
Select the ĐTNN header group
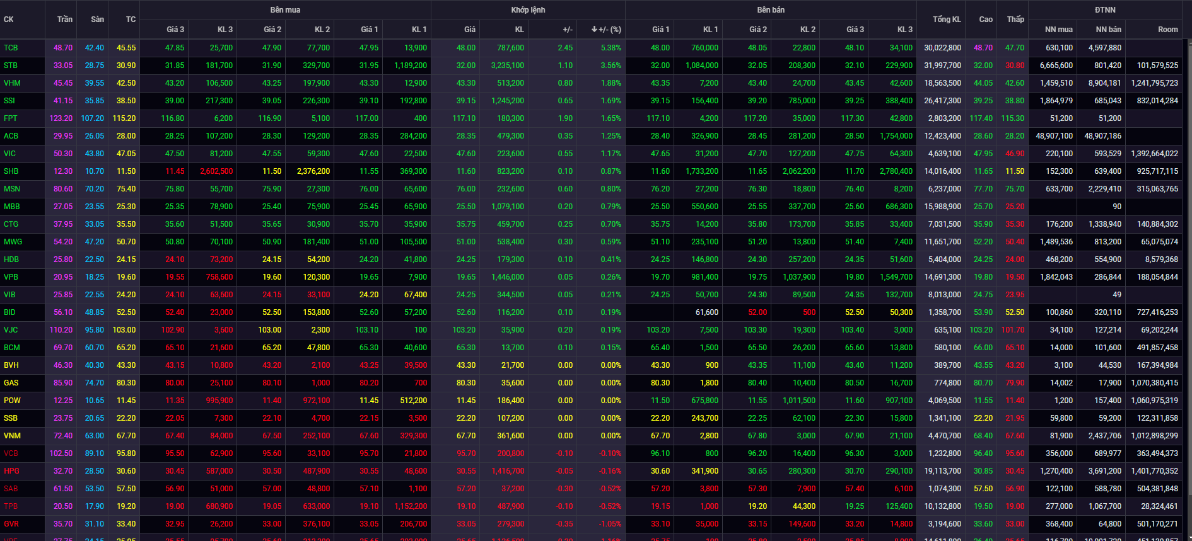pyautogui.click(x=1105, y=10)
